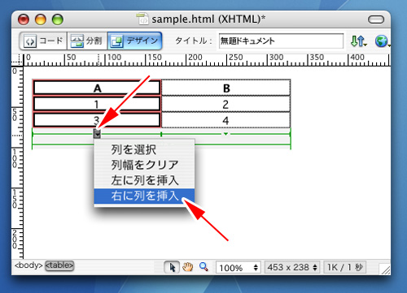
Task: Click the title field containing 無題ドキュメント
Action: tap(281, 41)
